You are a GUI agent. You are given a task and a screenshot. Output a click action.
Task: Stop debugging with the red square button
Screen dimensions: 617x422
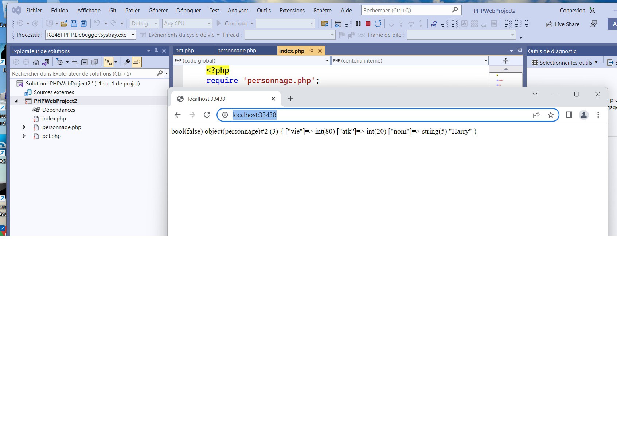coord(368,24)
